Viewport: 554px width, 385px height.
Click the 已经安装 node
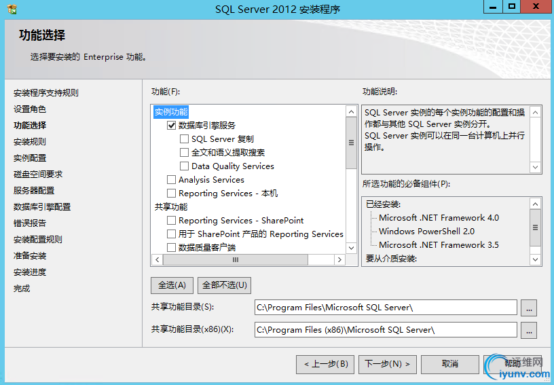pos(383,204)
